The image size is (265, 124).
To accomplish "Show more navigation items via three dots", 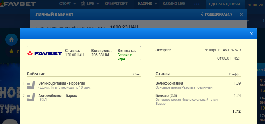I will point(197,4).
